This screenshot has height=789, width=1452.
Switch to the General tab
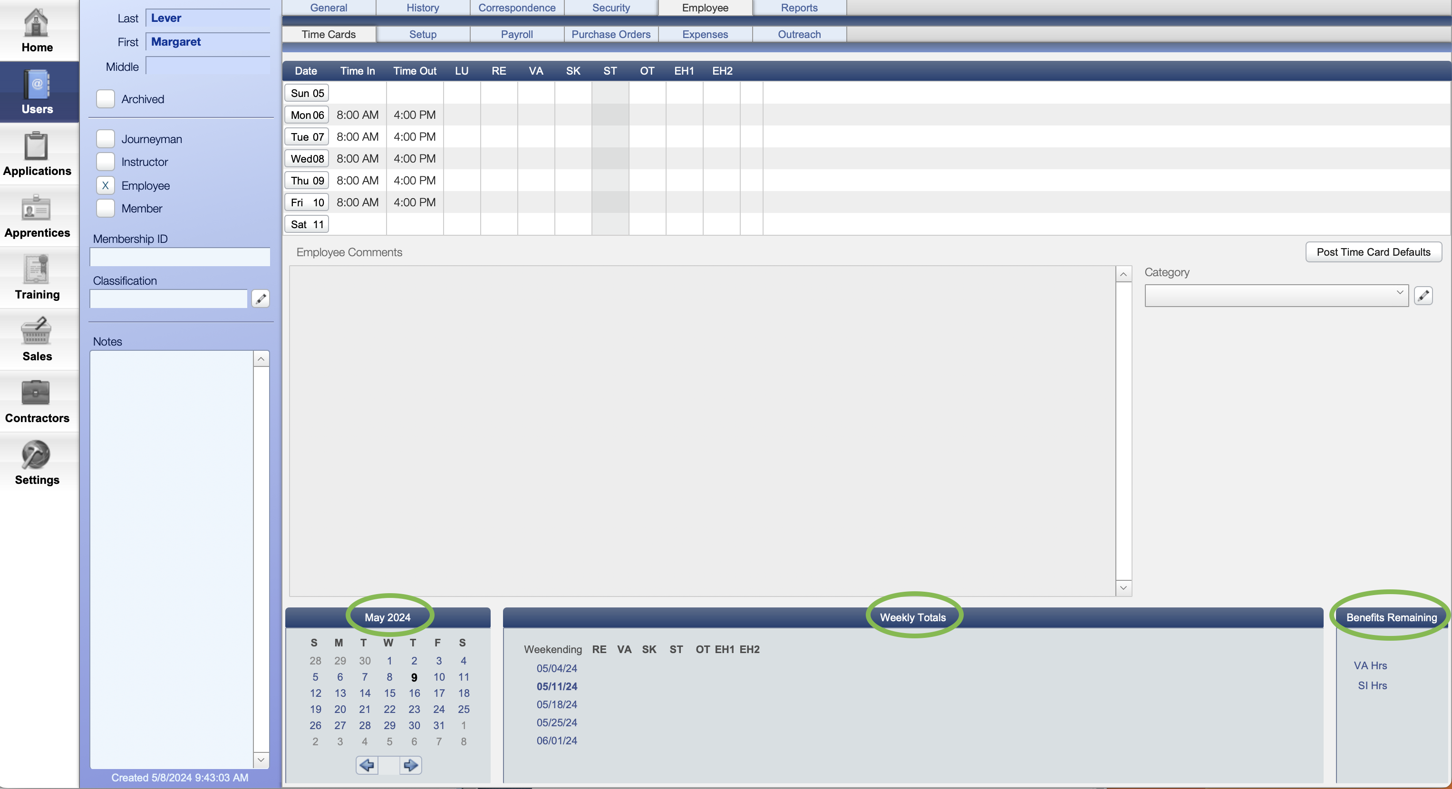[329, 8]
